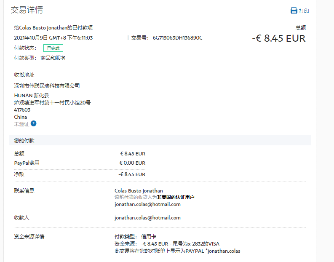Click the 未验证 address status text

pyautogui.click(x=21, y=124)
